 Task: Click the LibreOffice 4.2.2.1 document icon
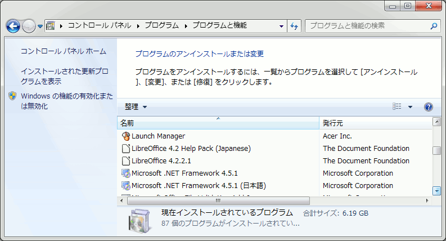pos(126,161)
